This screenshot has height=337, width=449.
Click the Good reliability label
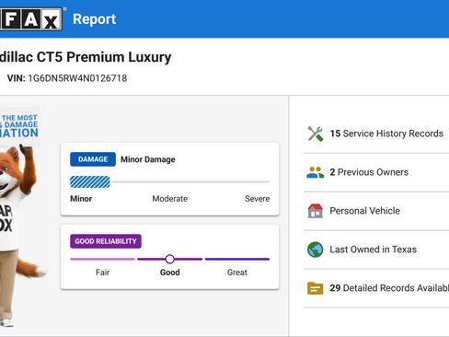point(170,273)
